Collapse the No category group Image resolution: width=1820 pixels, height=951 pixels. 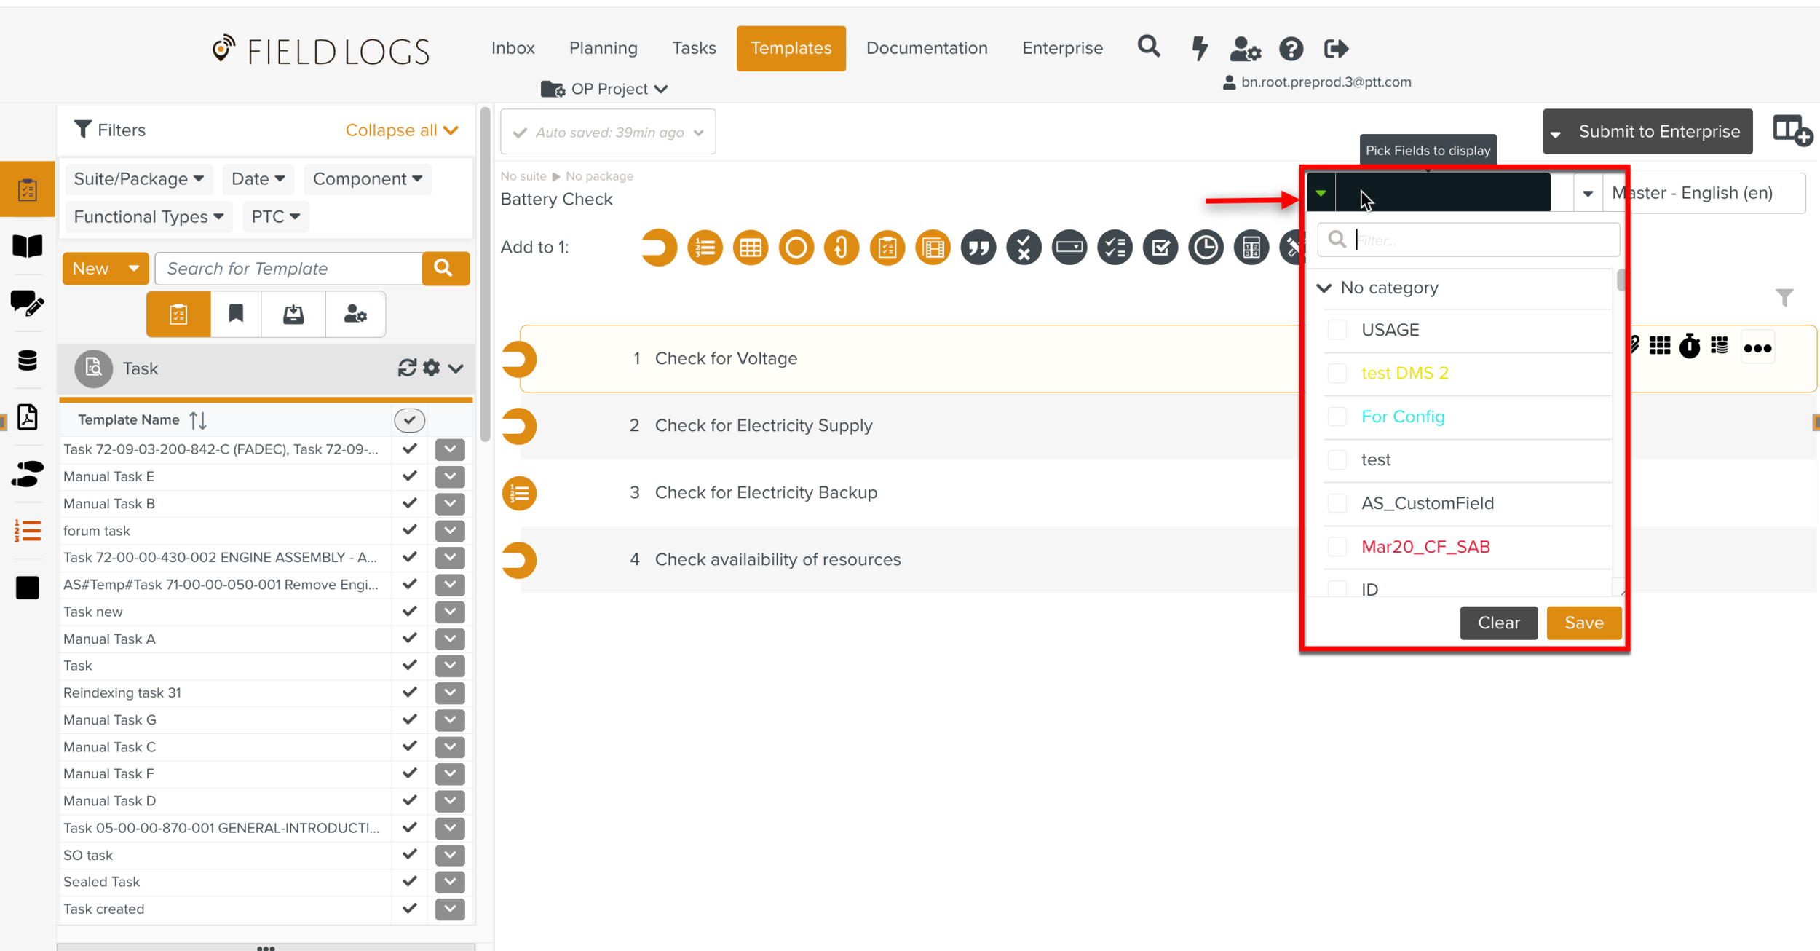(1324, 288)
